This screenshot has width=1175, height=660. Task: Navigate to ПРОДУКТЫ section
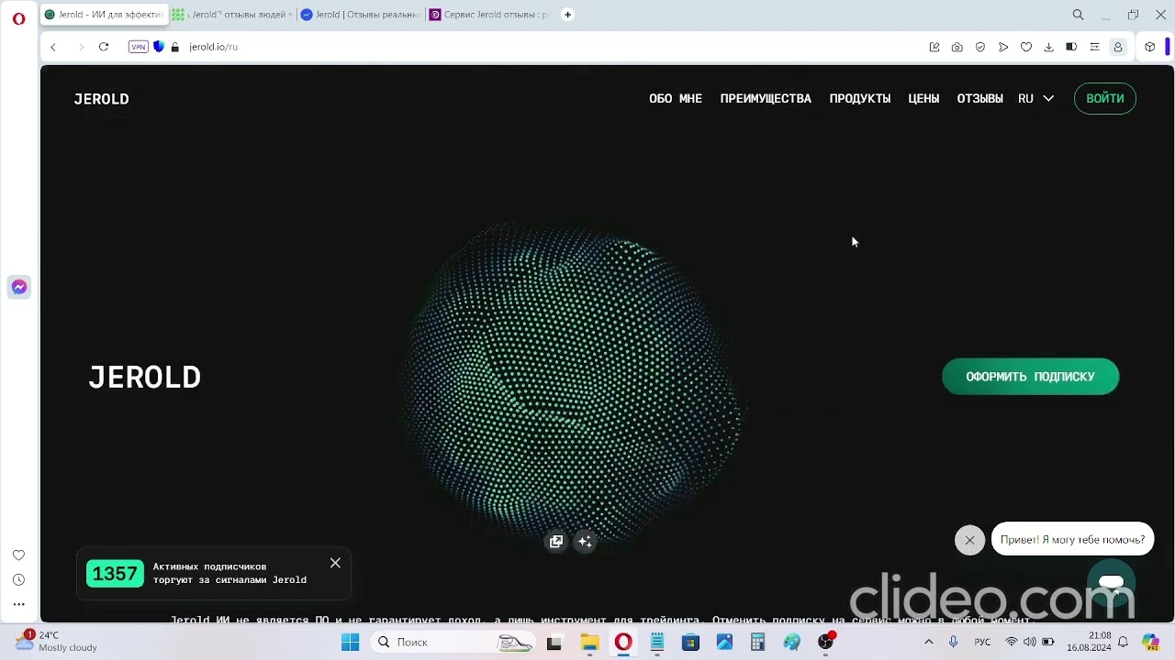pyautogui.click(x=860, y=99)
